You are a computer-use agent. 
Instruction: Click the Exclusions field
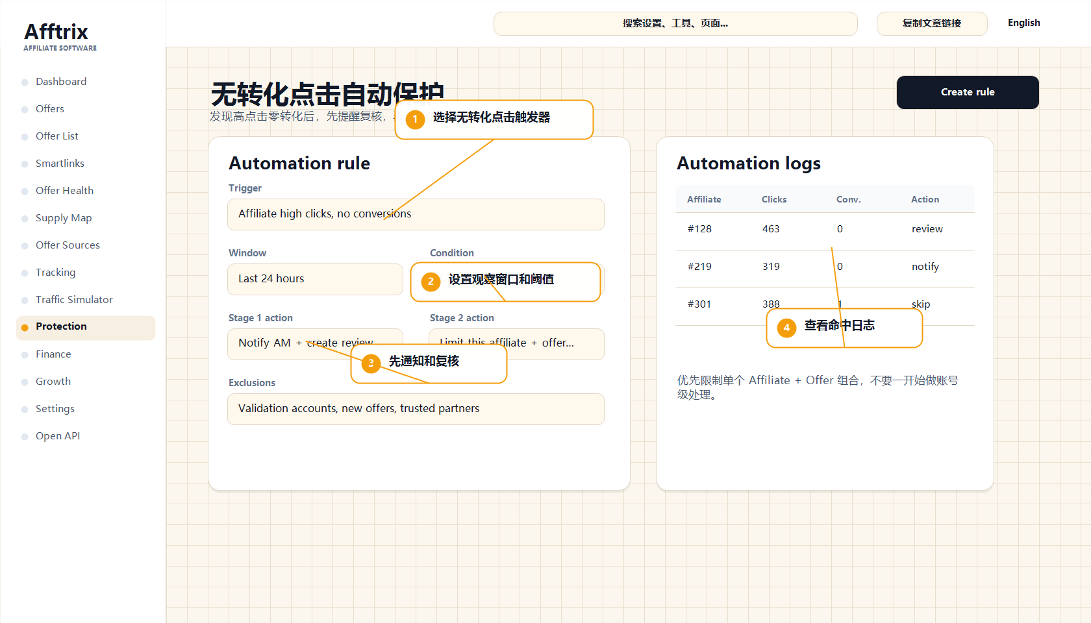click(416, 409)
